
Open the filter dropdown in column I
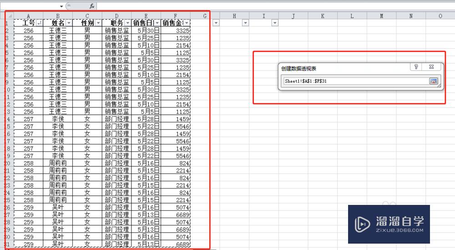click(275, 23)
